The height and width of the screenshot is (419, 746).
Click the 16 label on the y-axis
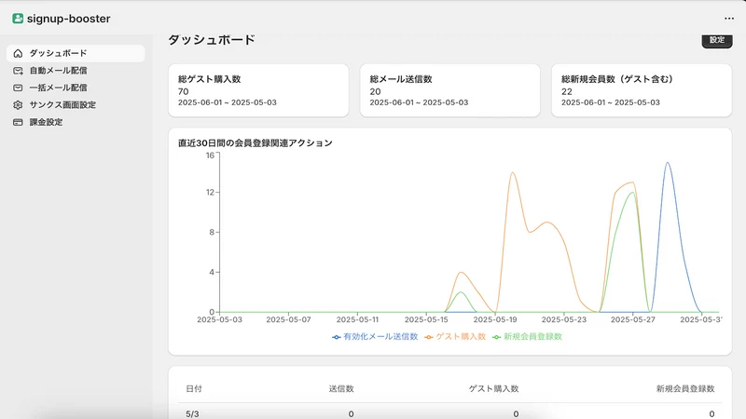(x=211, y=155)
